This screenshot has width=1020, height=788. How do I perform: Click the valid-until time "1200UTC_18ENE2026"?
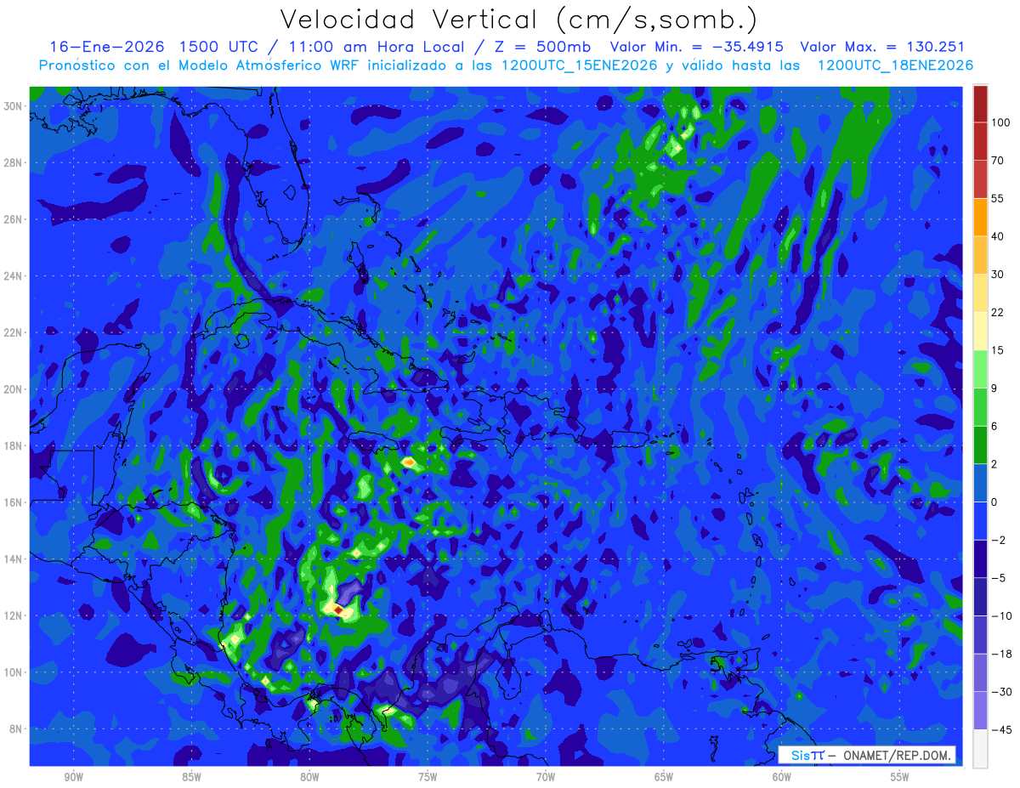pos(895,65)
